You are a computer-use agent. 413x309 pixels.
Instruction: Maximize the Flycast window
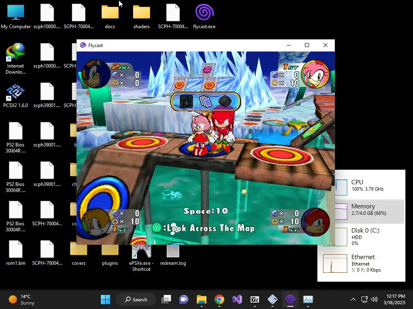click(x=307, y=45)
